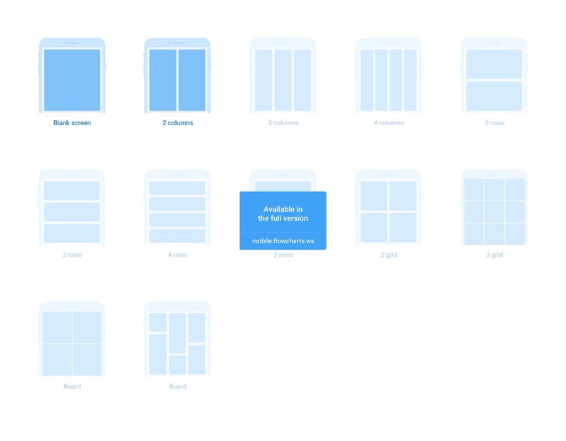Pick the 4 rows layout thumbnail
The height and width of the screenshot is (441, 566).
point(177,207)
